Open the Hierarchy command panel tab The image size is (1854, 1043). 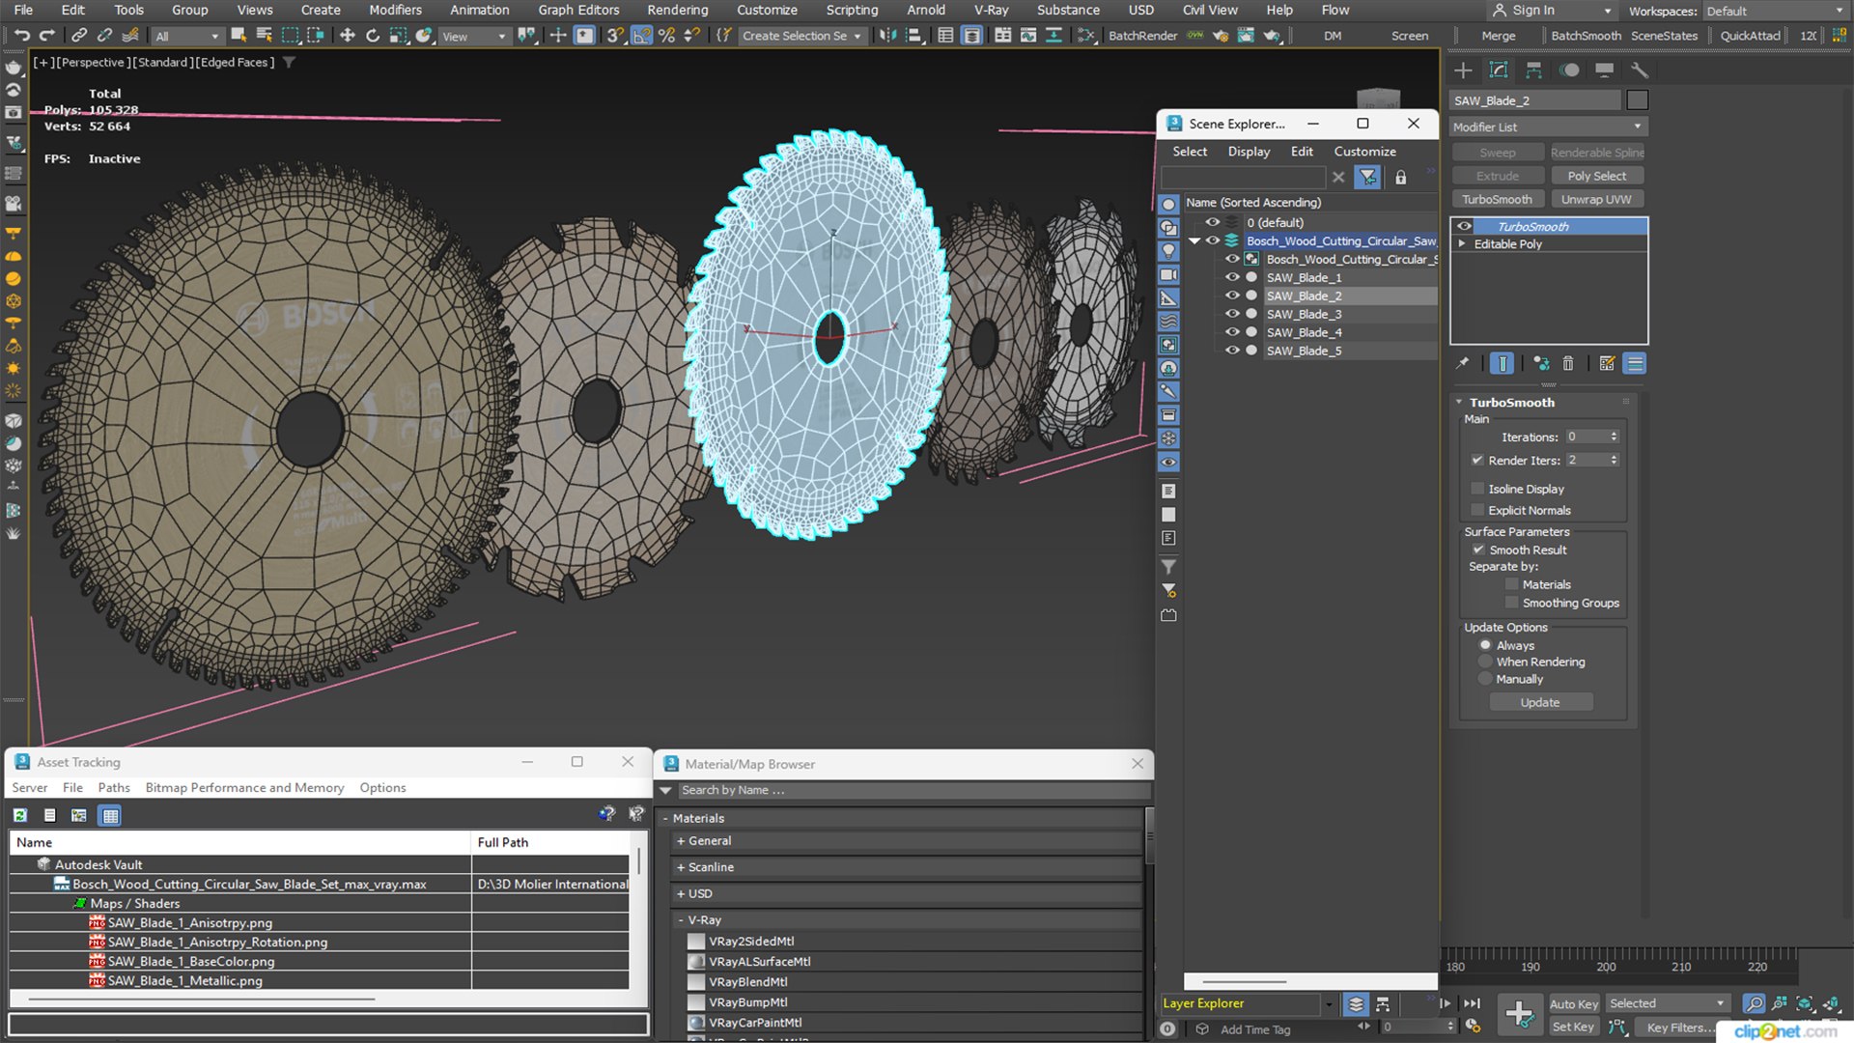coord(1533,70)
